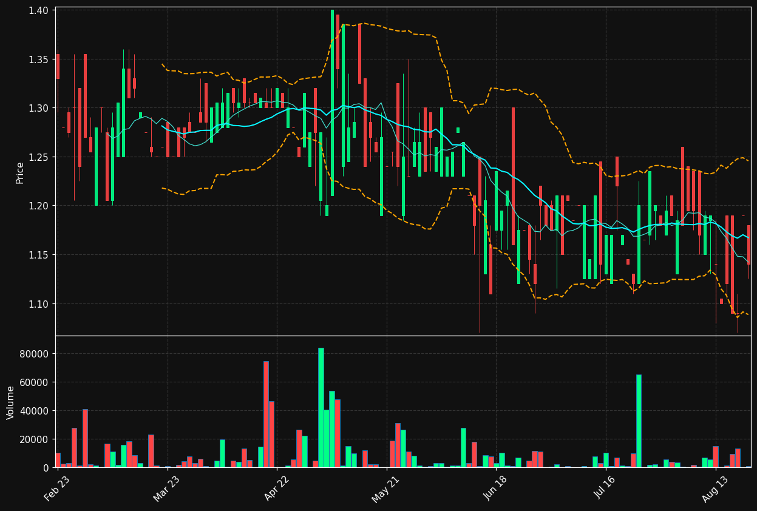Click the 1.35 price axis value
757x511 pixels.
point(39,59)
